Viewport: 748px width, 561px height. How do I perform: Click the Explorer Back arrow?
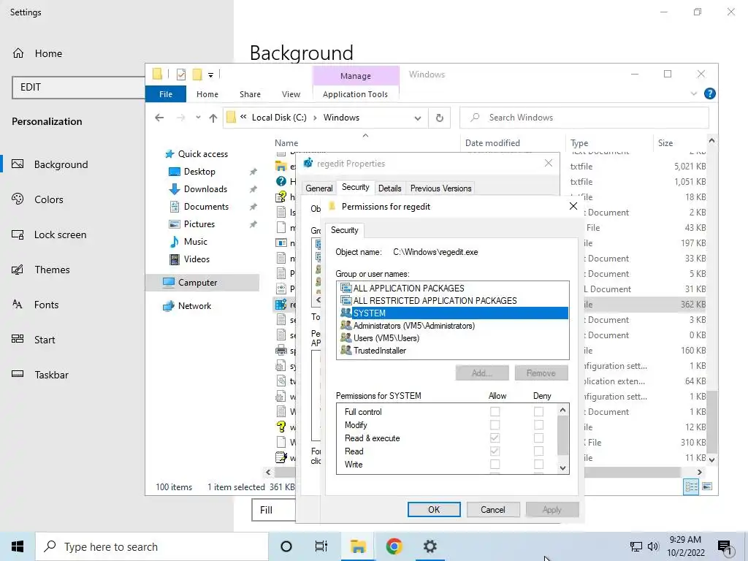tap(159, 118)
